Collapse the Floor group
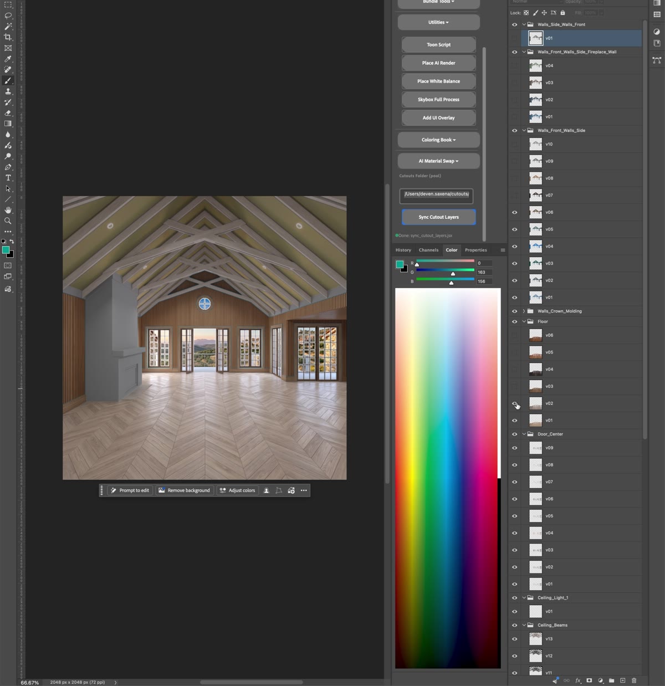 [x=524, y=321]
